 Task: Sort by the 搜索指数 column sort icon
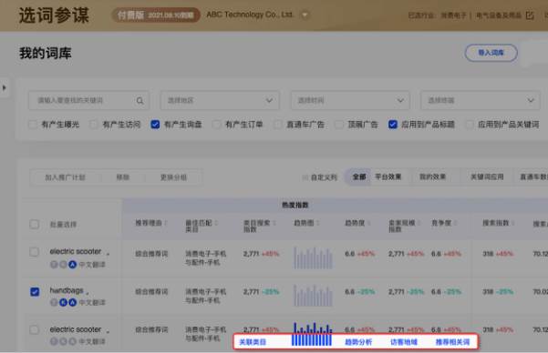pos(512,223)
